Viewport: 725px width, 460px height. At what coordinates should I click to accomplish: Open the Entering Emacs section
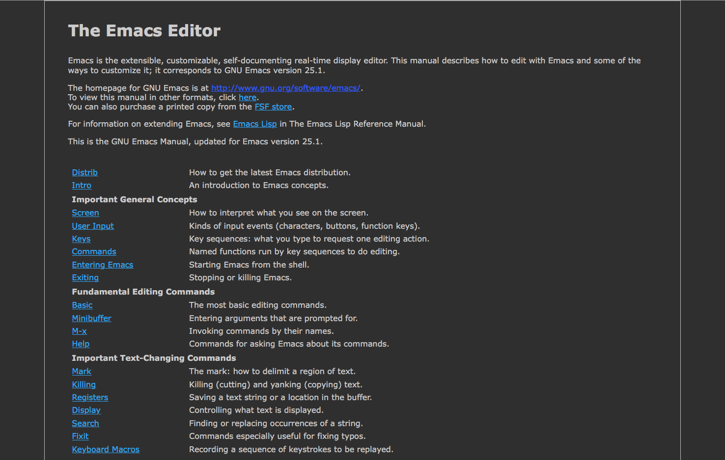pyautogui.click(x=103, y=265)
